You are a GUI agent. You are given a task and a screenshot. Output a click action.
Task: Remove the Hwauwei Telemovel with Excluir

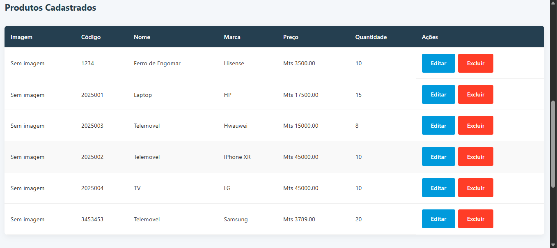click(x=475, y=125)
